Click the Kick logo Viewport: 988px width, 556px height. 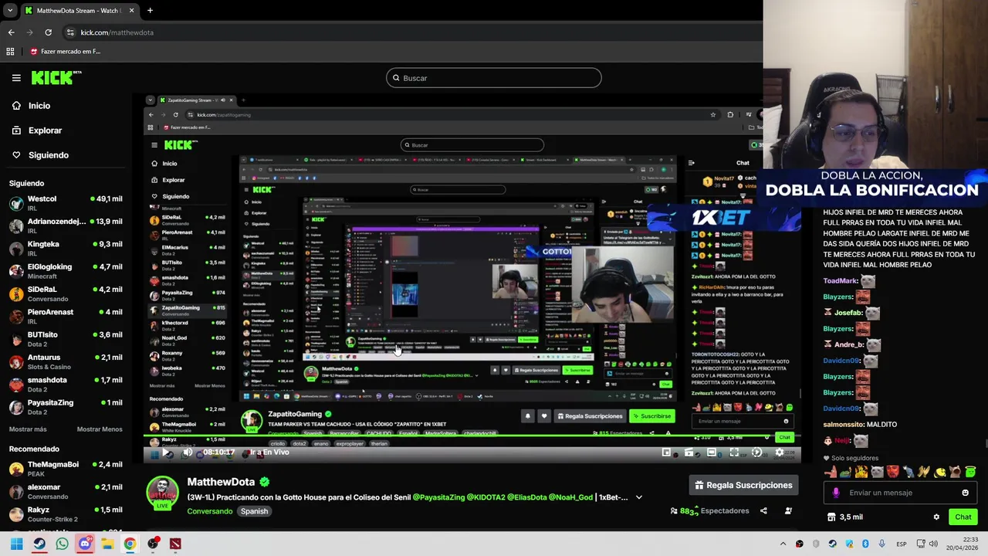coord(56,77)
